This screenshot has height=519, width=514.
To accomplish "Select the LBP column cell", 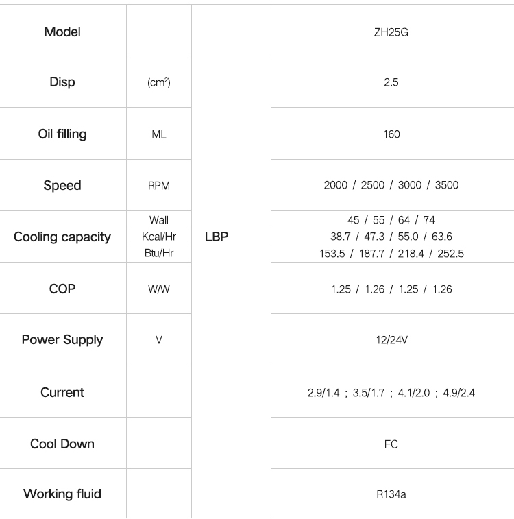I will 217,237.
